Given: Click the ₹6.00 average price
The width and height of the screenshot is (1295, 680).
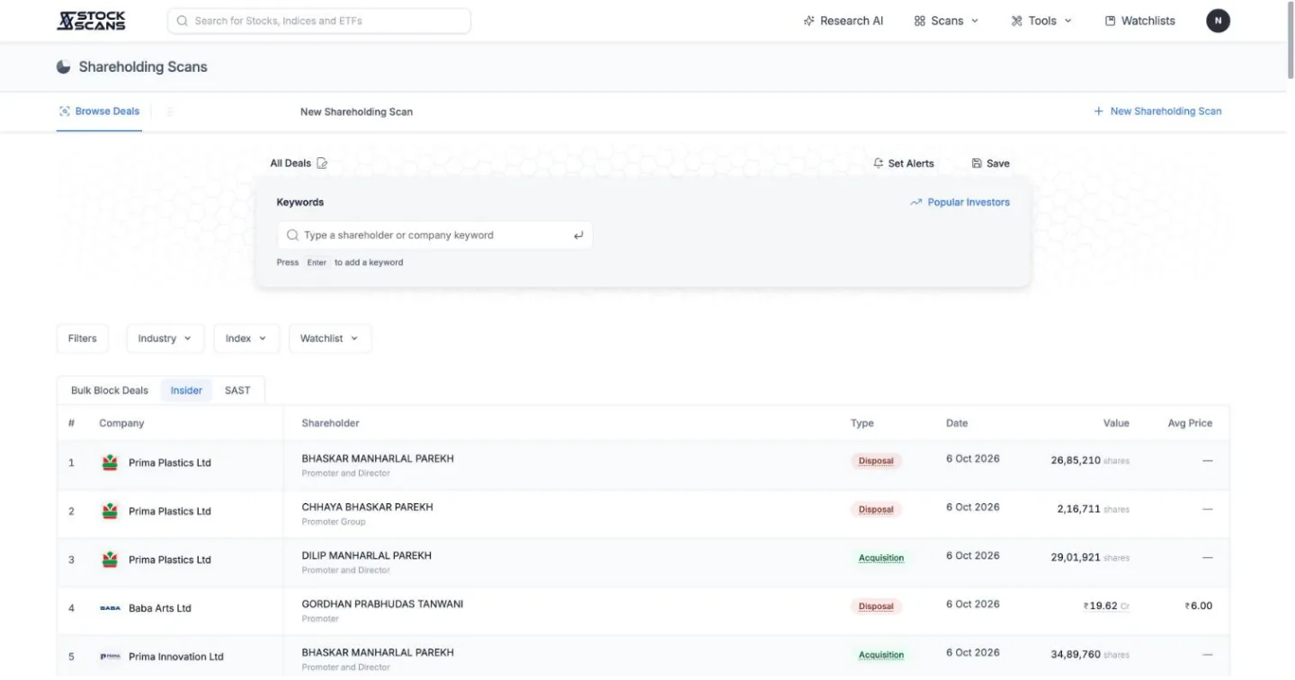Looking at the screenshot, I should point(1199,605).
